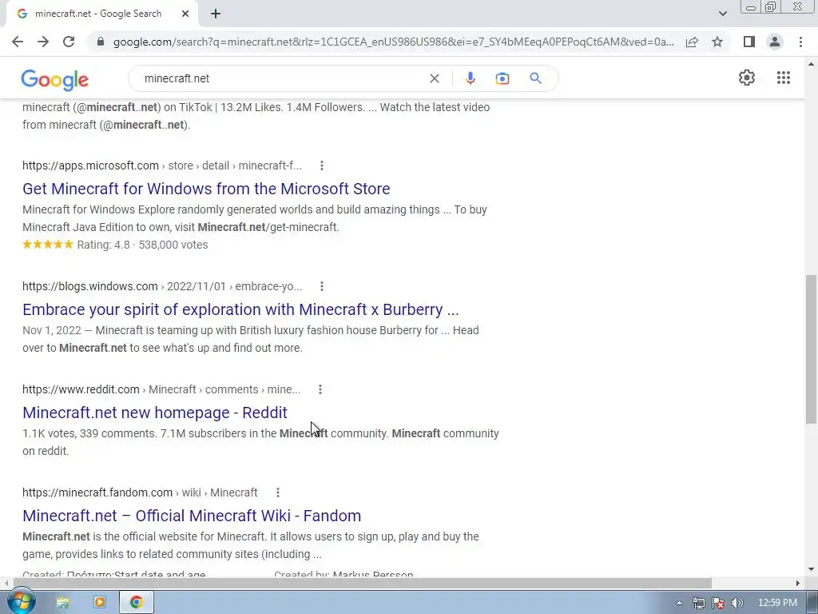This screenshot has width=818, height=614.
Task: Open options for reddit.com result
Action: 320,389
